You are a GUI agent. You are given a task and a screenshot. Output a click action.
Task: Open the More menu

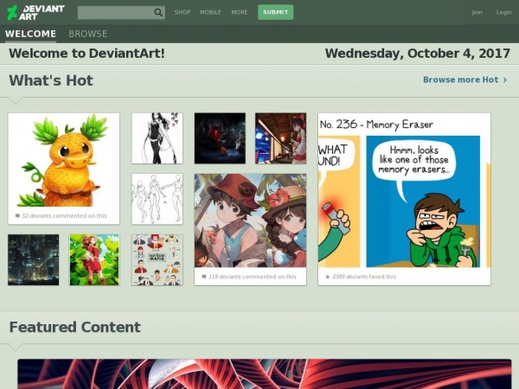pyautogui.click(x=240, y=12)
